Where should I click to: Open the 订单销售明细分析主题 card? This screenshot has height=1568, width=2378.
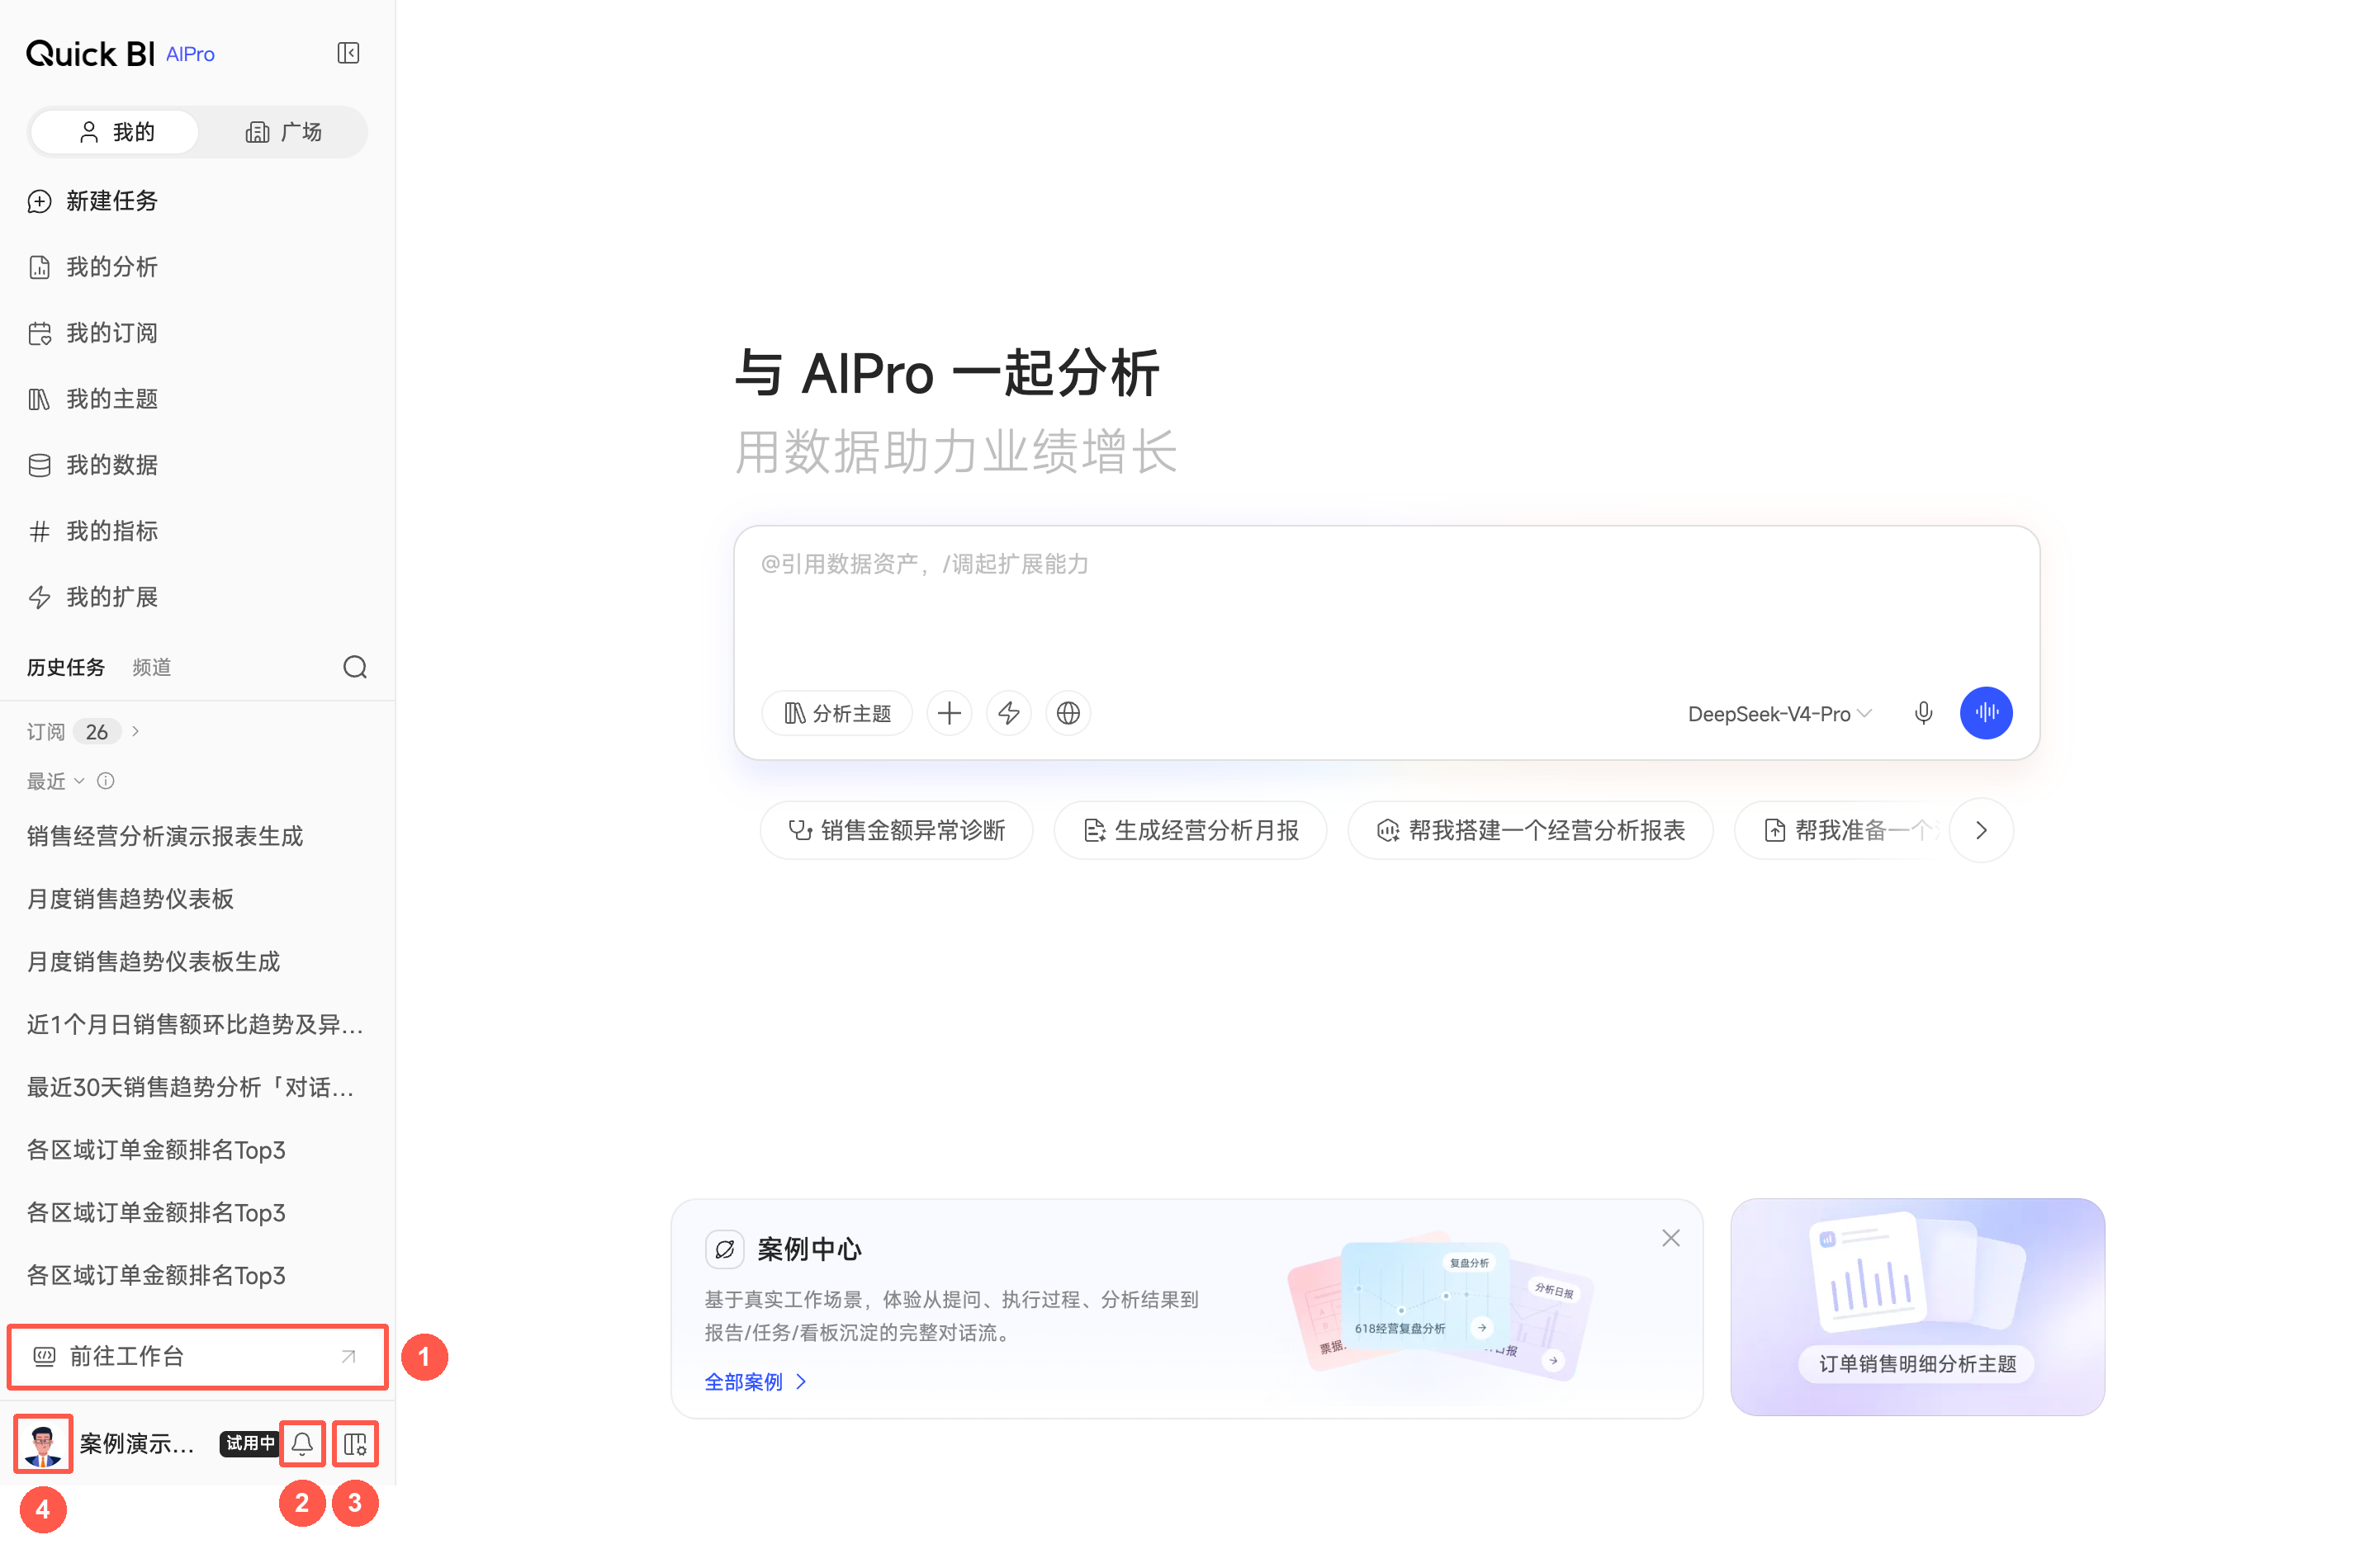click(1916, 1306)
